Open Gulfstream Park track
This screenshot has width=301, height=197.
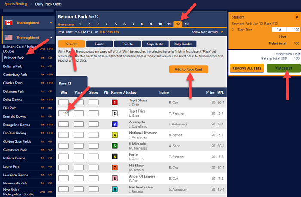(x=28, y=150)
